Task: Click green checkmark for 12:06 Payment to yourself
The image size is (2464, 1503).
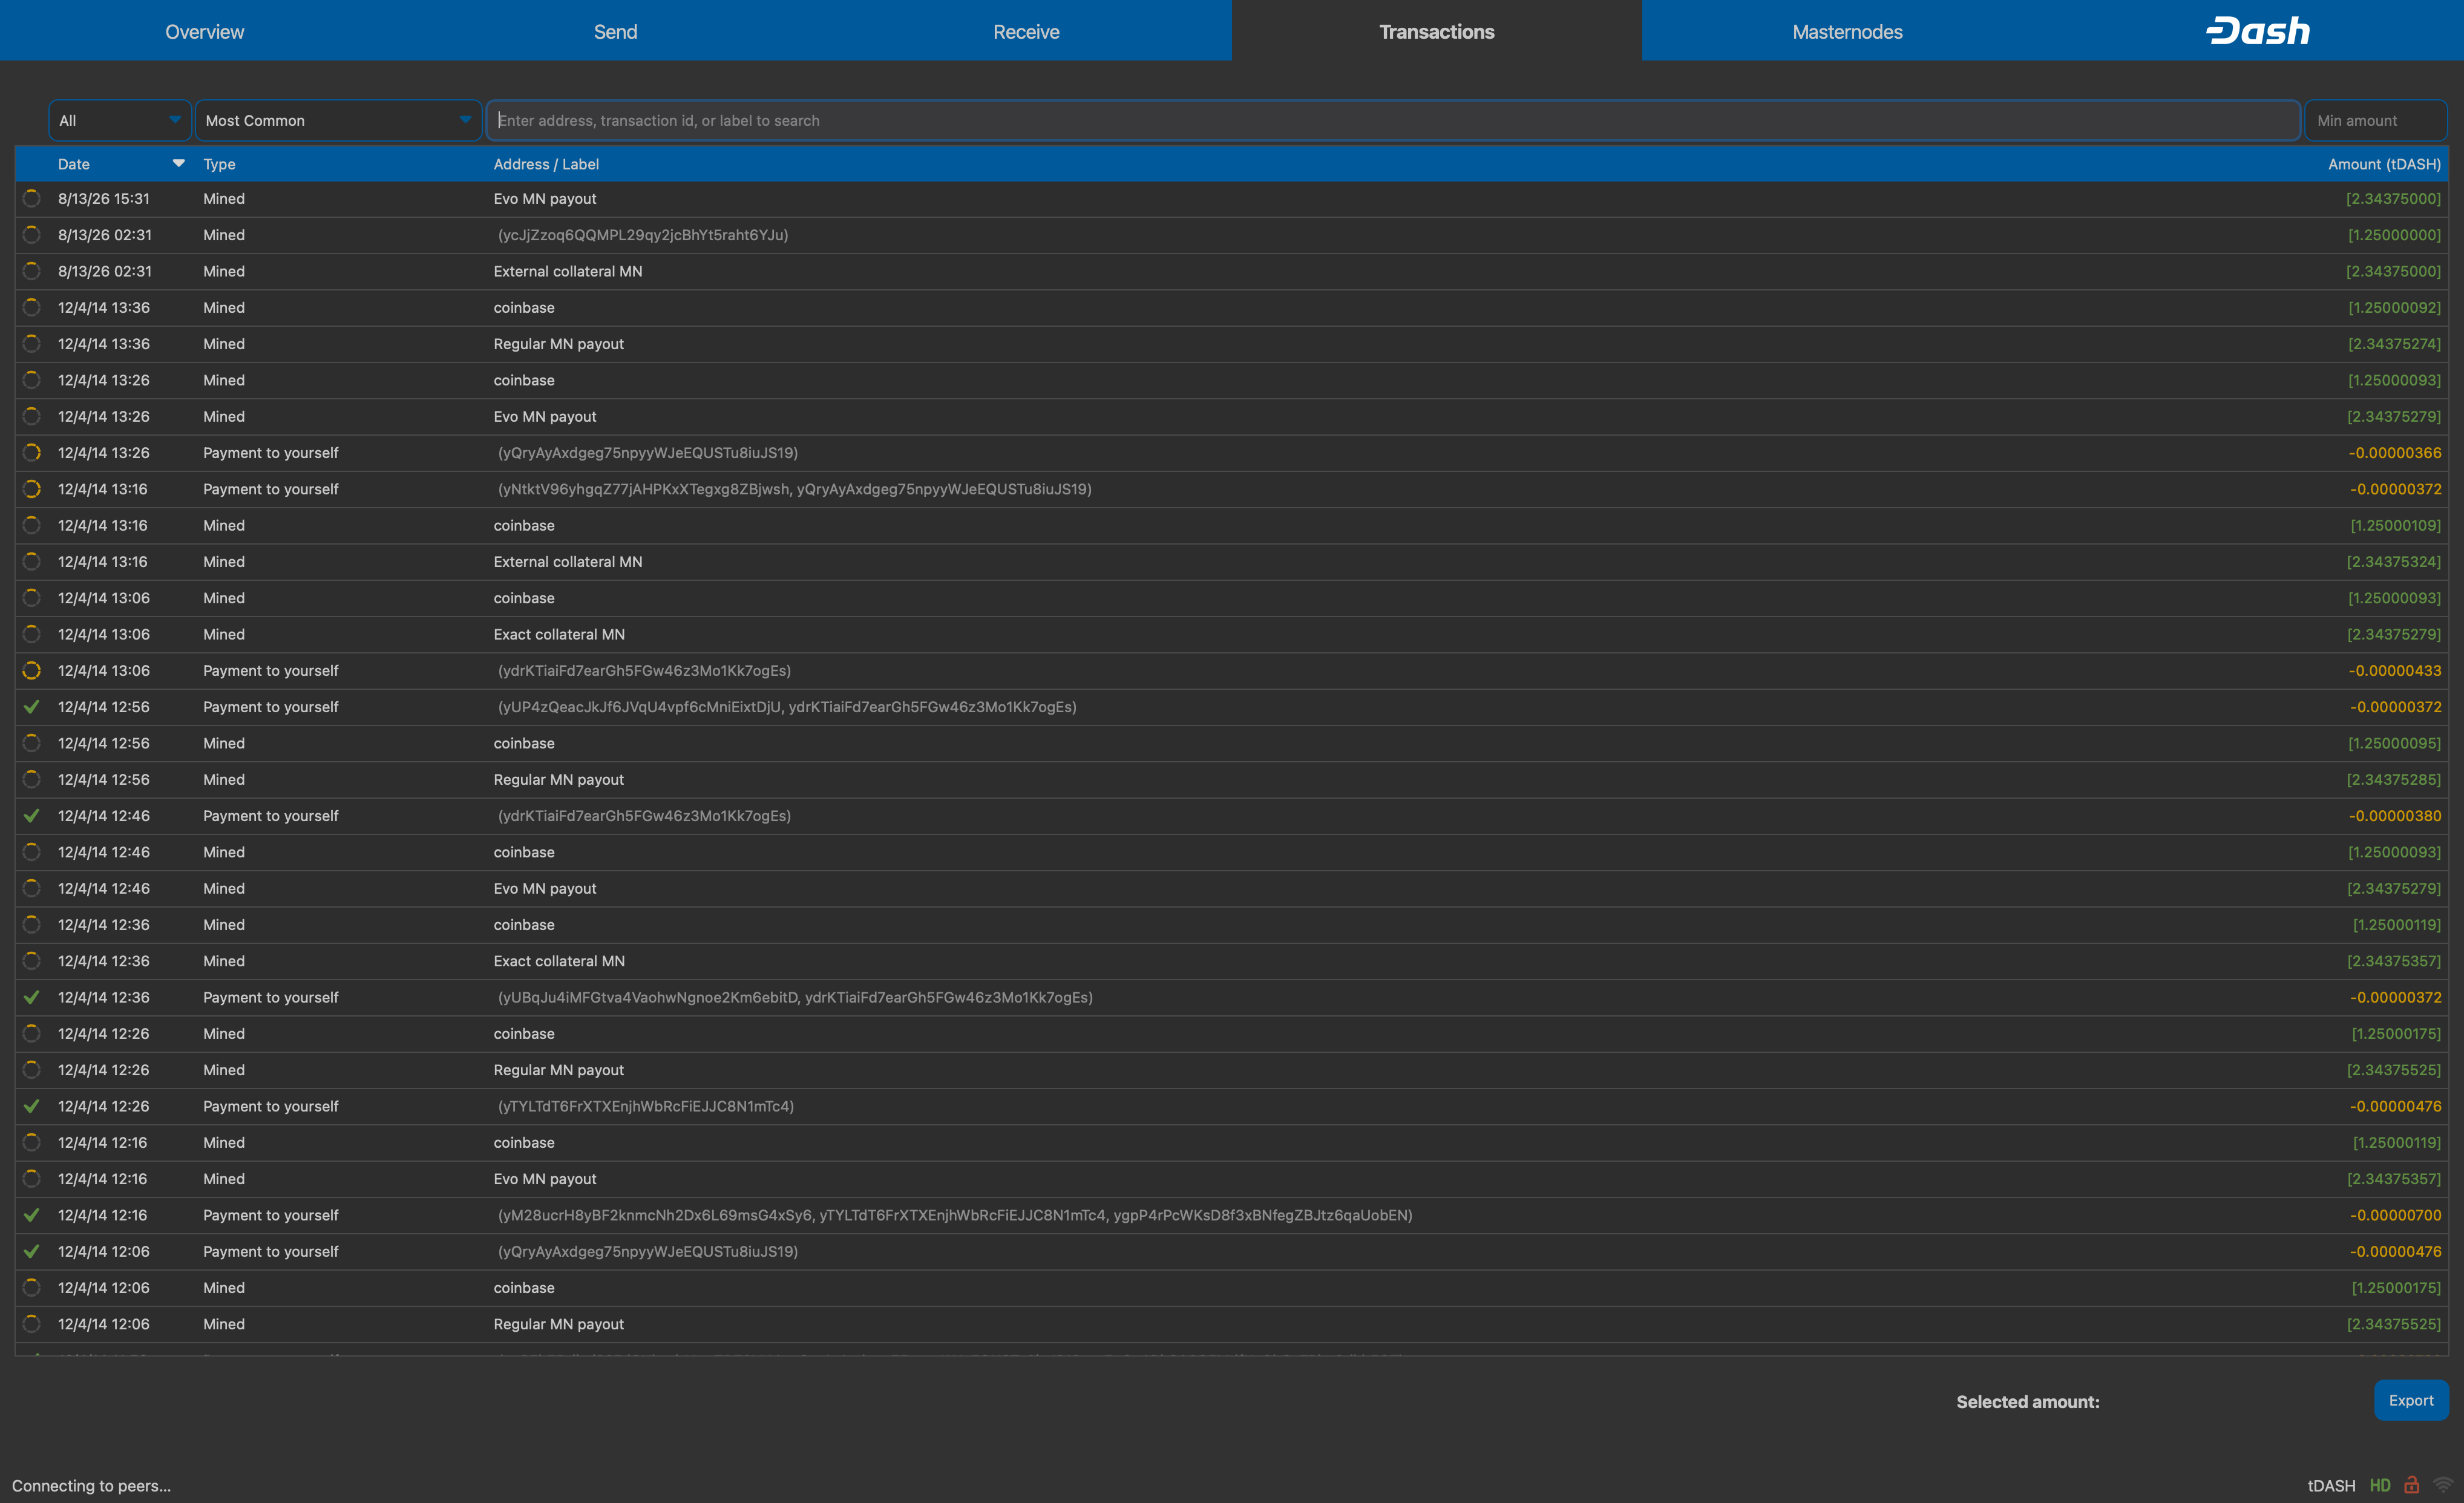Action: click(x=32, y=1252)
